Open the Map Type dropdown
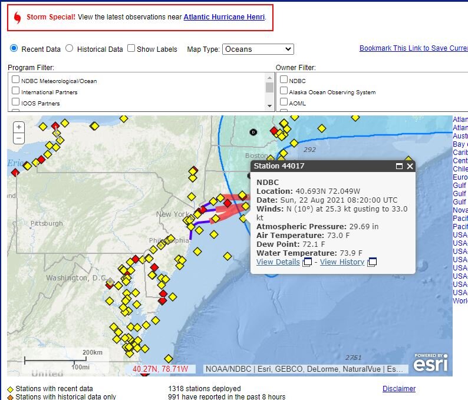This screenshot has width=468, height=400. tap(258, 49)
